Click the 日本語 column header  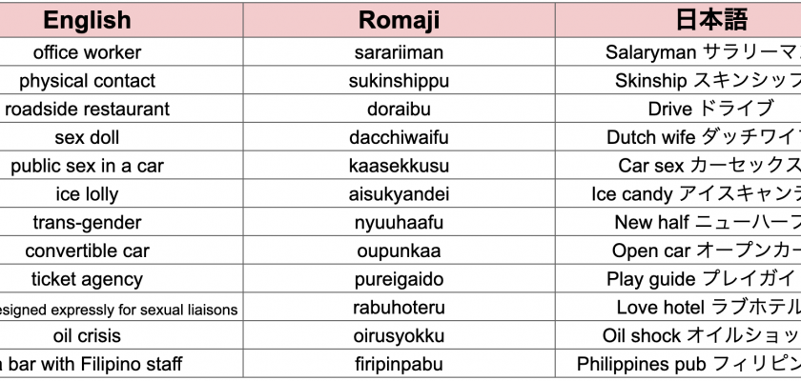point(711,20)
